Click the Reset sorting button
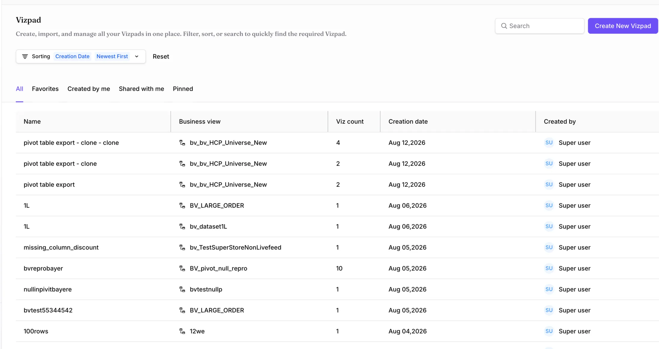 pyautogui.click(x=161, y=56)
